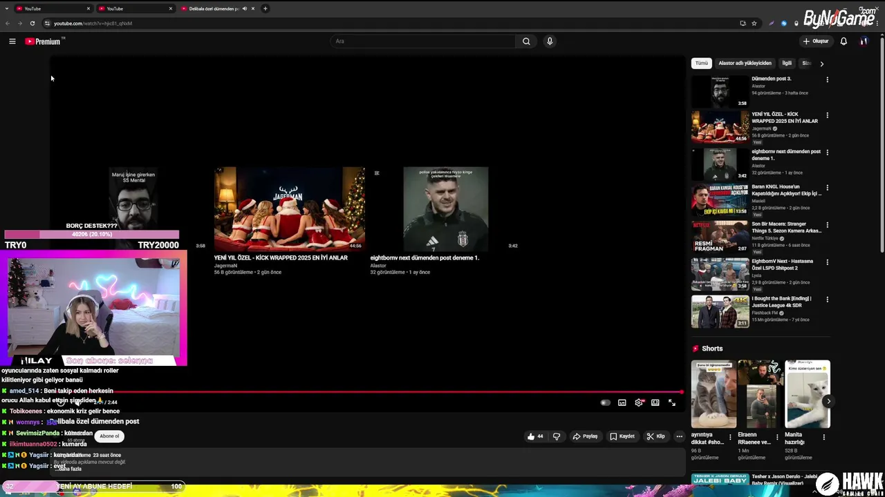This screenshot has height=497, width=885.
Task: Open options for I Bought the Bank
Action: click(x=827, y=300)
